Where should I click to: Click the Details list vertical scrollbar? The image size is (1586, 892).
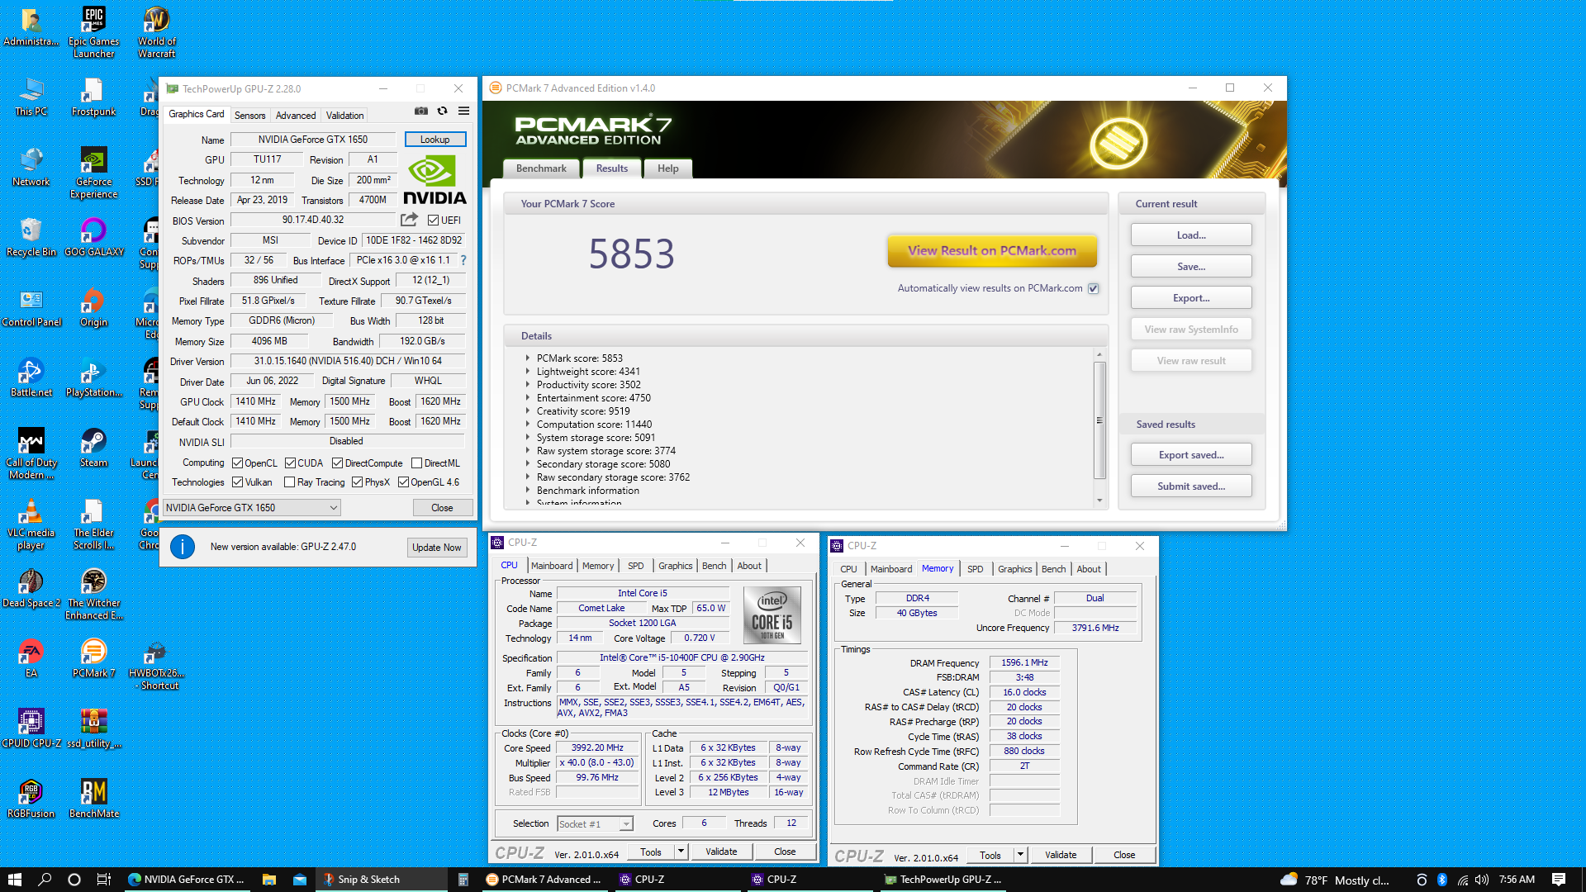(1099, 421)
